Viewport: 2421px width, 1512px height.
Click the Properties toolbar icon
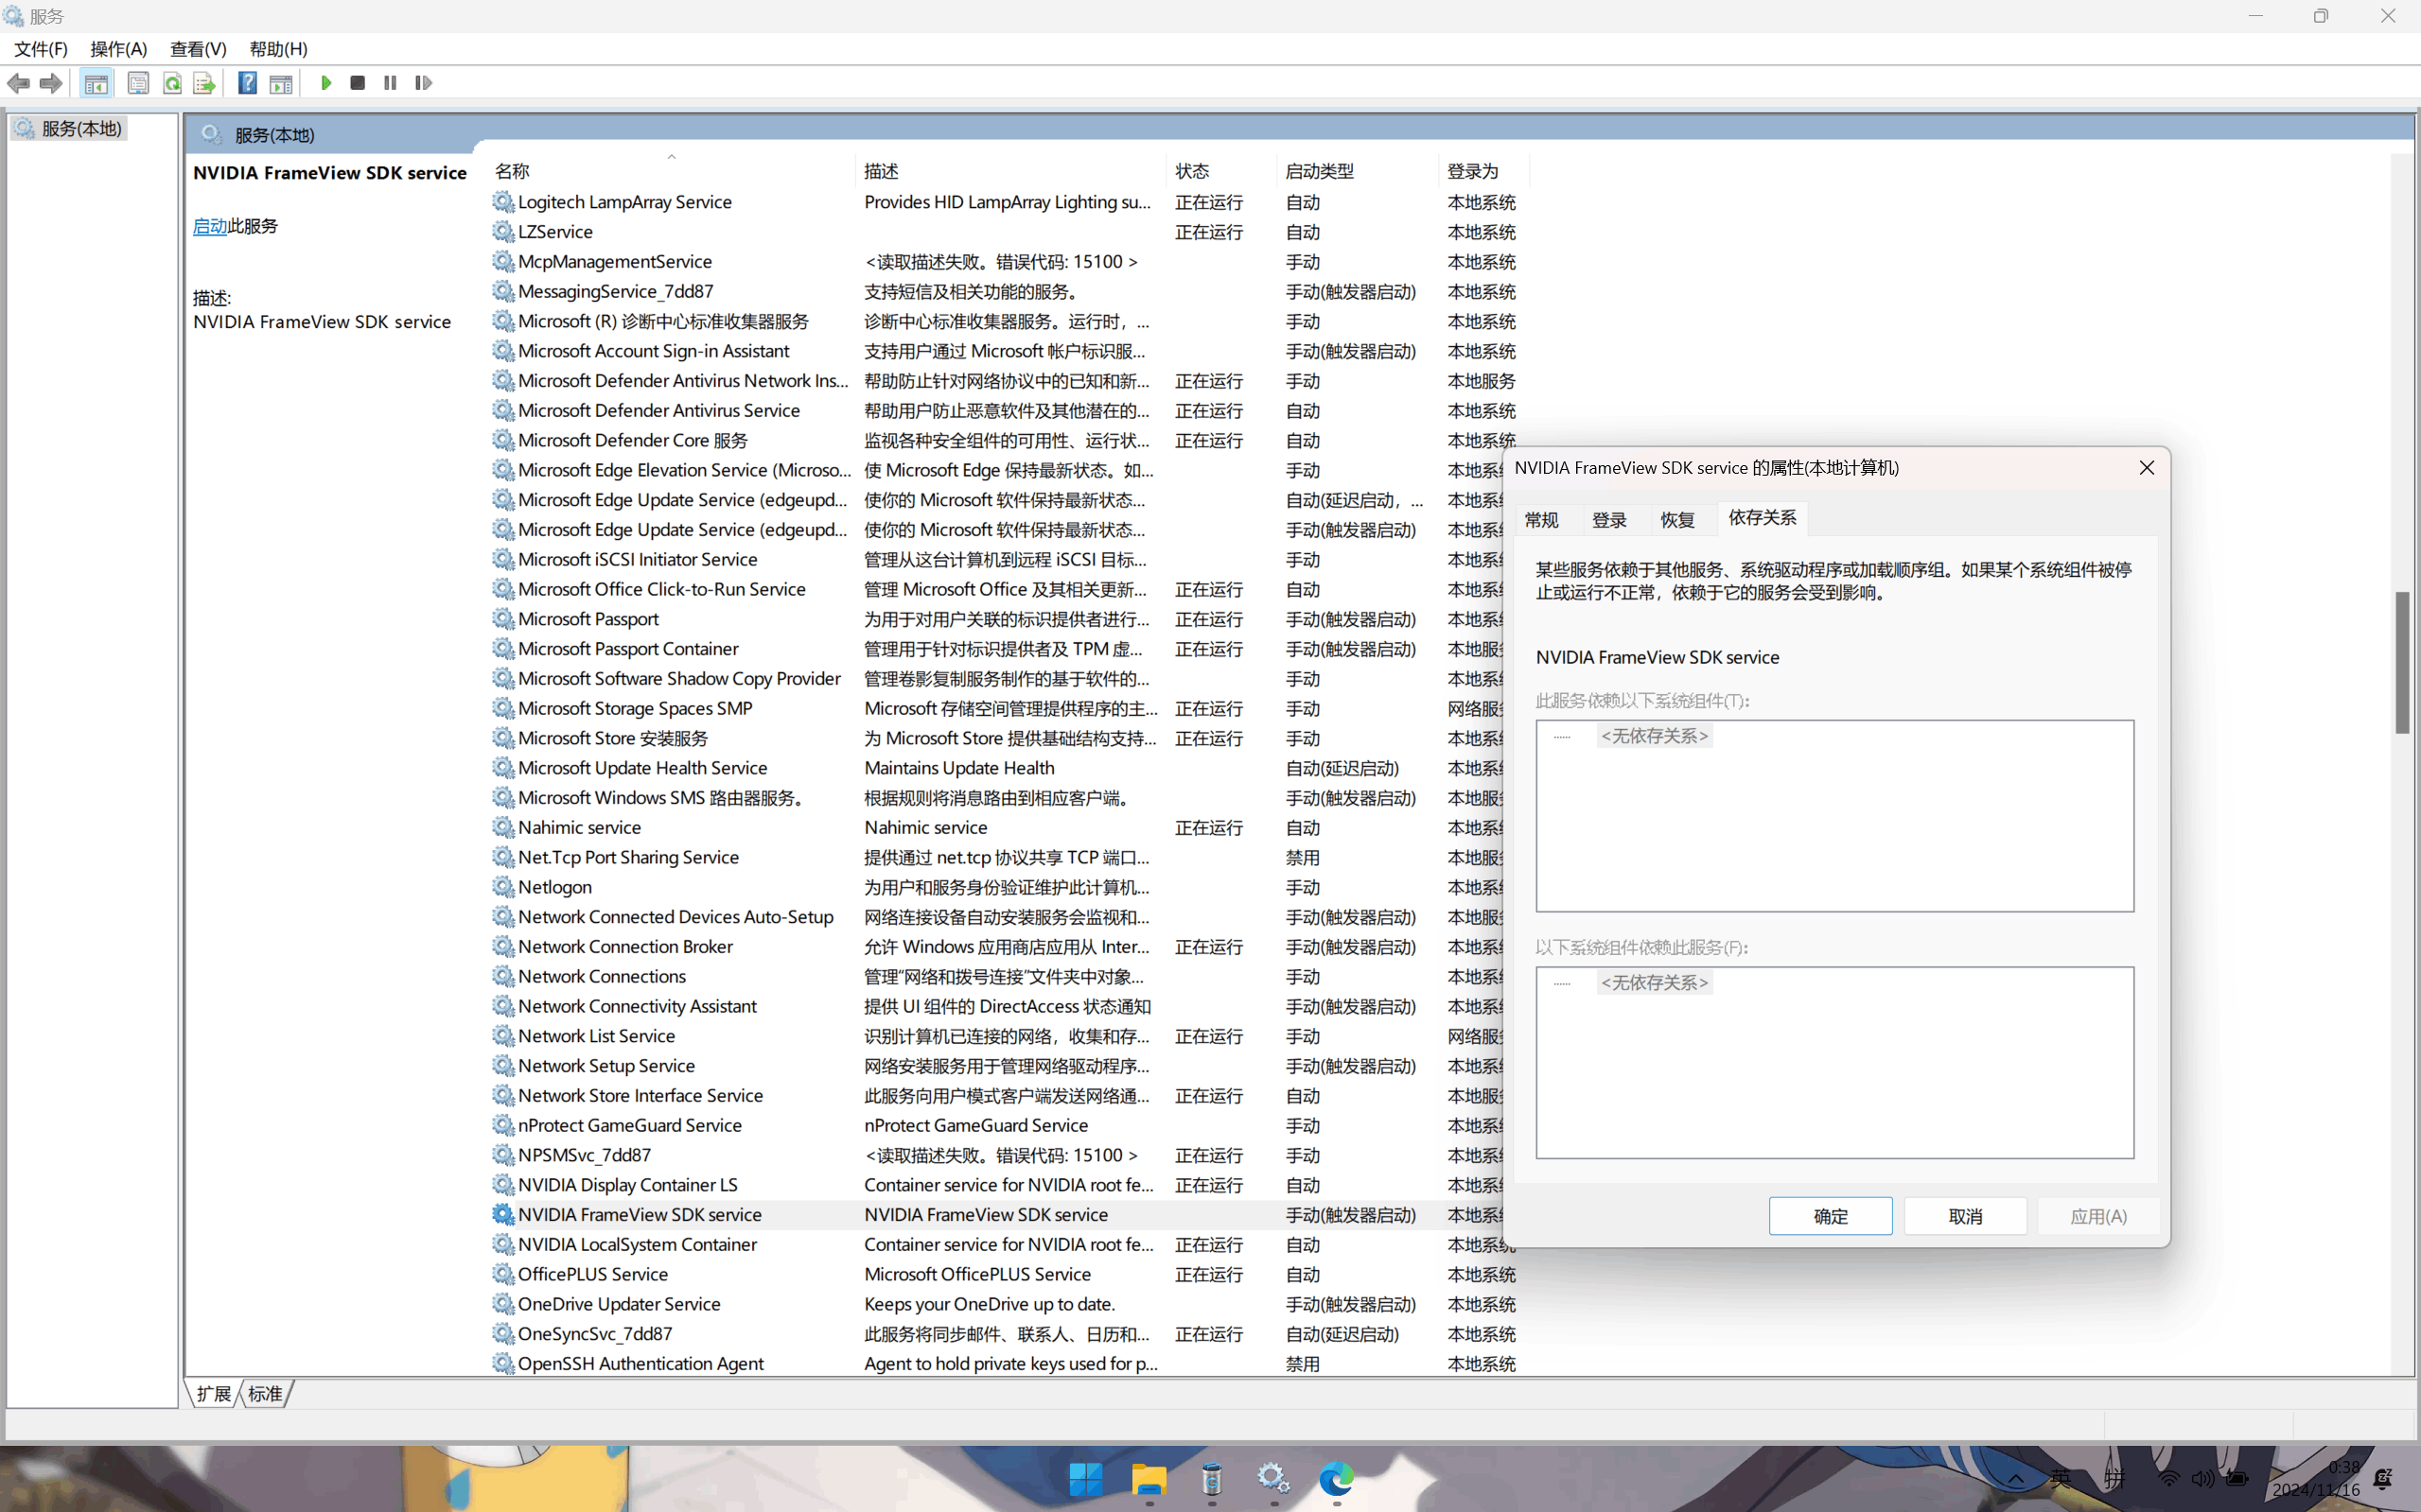coord(138,83)
